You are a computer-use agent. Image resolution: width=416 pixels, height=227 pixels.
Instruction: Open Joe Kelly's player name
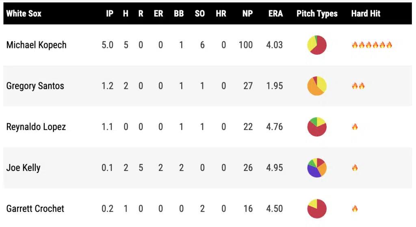[23, 168]
